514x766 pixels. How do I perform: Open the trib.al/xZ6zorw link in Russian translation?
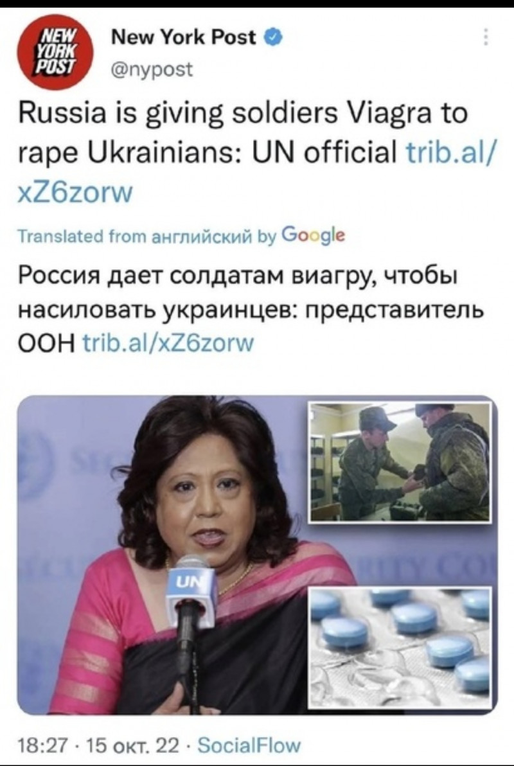(169, 343)
